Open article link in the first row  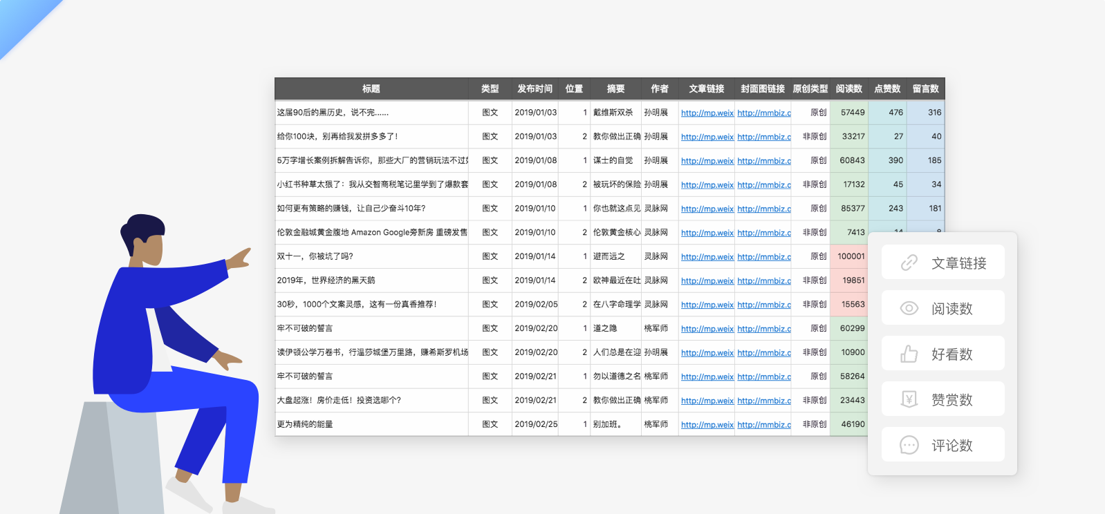pyautogui.click(x=707, y=113)
